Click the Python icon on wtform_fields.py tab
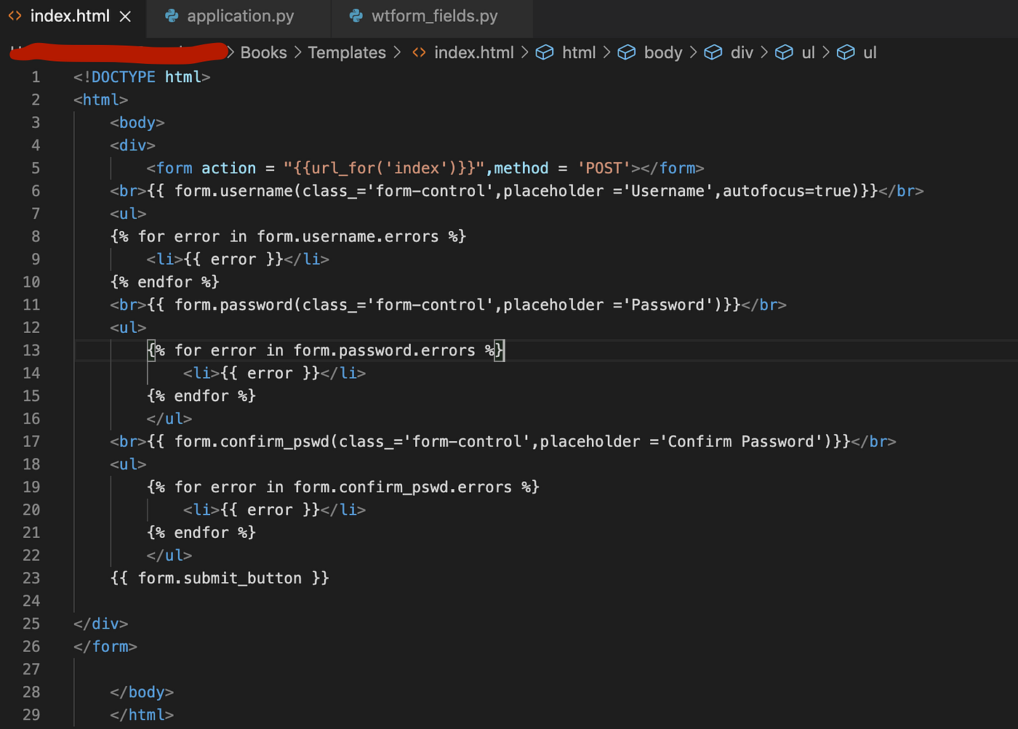 click(356, 15)
